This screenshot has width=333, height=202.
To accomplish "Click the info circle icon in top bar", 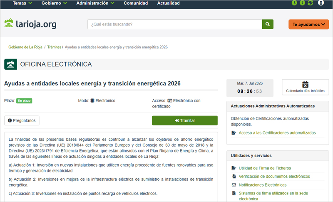I will click(x=302, y=3).
